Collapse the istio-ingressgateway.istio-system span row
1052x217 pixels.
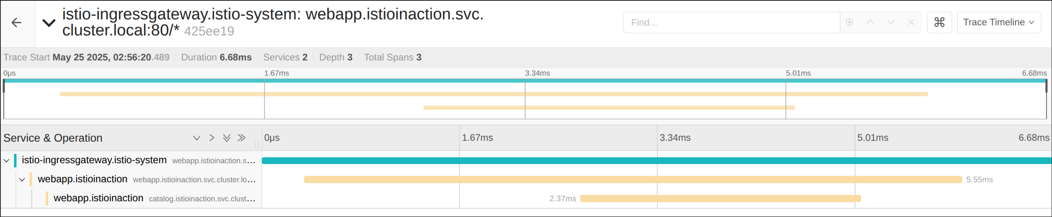tap(6, 161)
